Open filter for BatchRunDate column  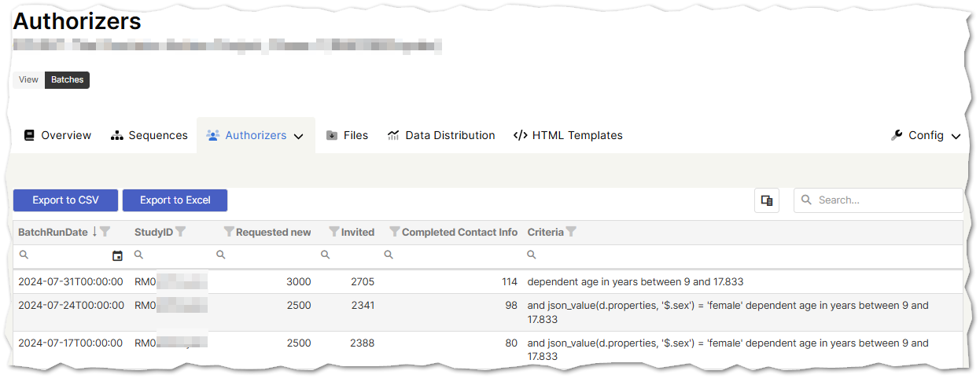pos(105,232)
